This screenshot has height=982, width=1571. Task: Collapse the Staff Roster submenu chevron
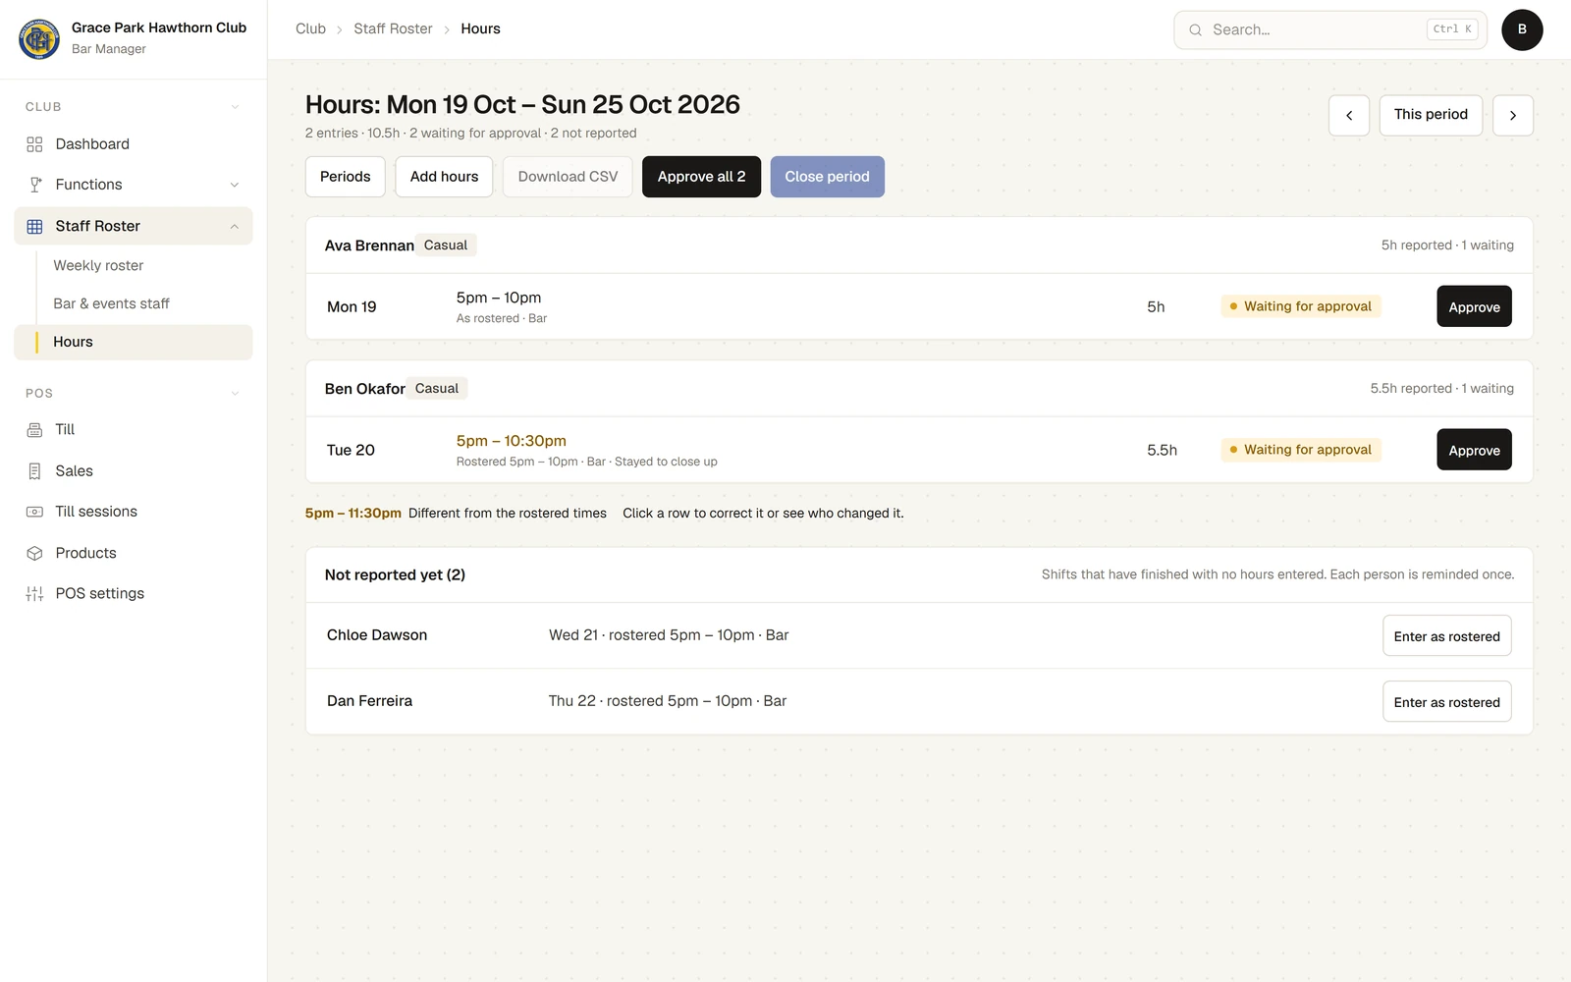pos(235,226)
